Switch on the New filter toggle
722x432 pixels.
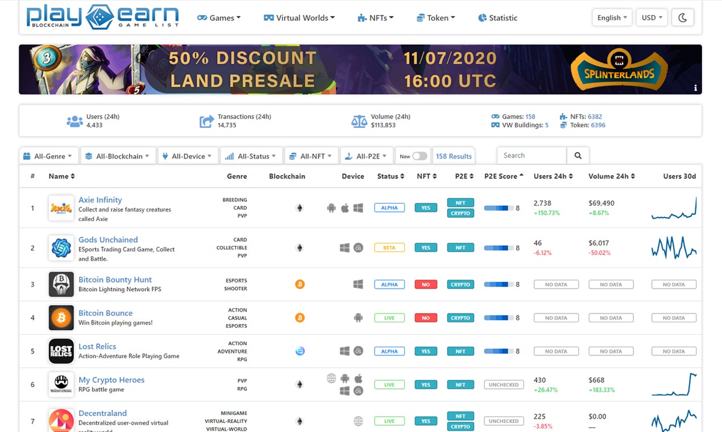click(x=420, y=156)
